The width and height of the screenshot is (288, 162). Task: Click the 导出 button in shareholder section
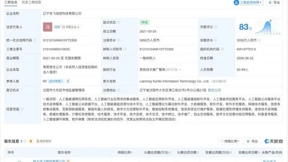point(253,141)
